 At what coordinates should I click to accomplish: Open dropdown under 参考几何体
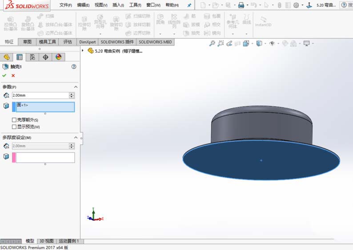click(233, 34)
